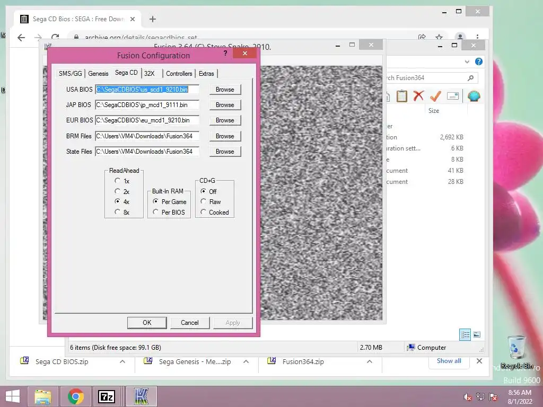Switch to the SMS/GG tab
This screenshot has height=407, width=543.
click(x=71, y=73)
